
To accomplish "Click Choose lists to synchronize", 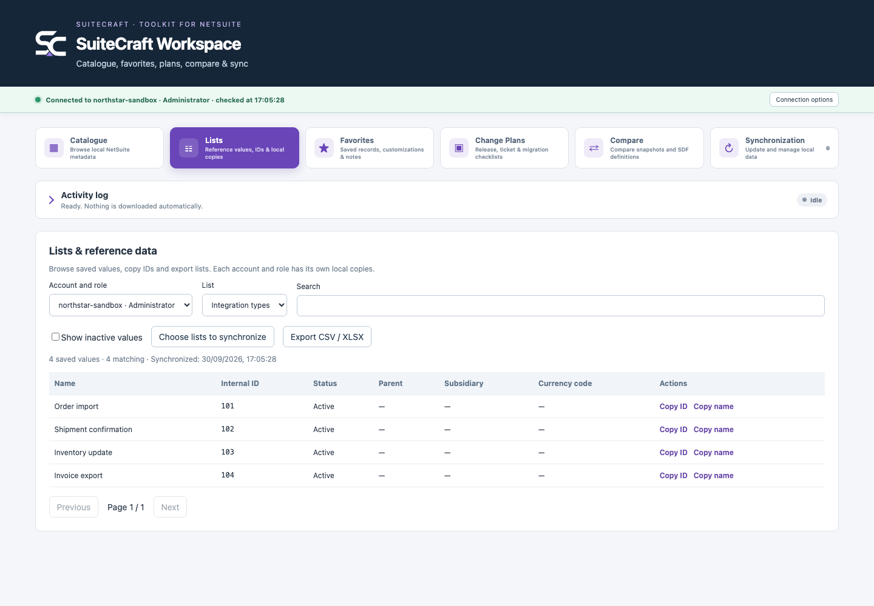I will (212, 337).
